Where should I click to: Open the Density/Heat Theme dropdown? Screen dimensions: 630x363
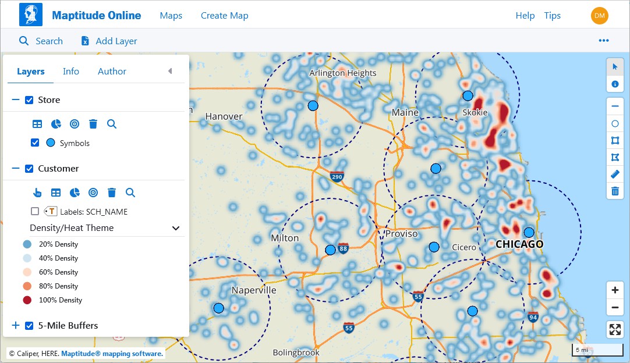coord(175,227)
